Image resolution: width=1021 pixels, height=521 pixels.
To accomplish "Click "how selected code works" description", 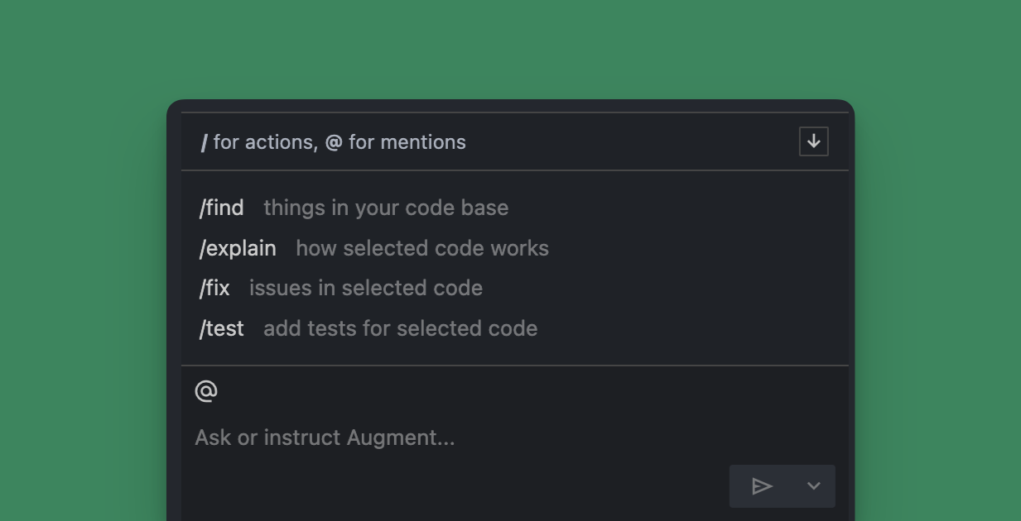I will click(x=422, y=248).
